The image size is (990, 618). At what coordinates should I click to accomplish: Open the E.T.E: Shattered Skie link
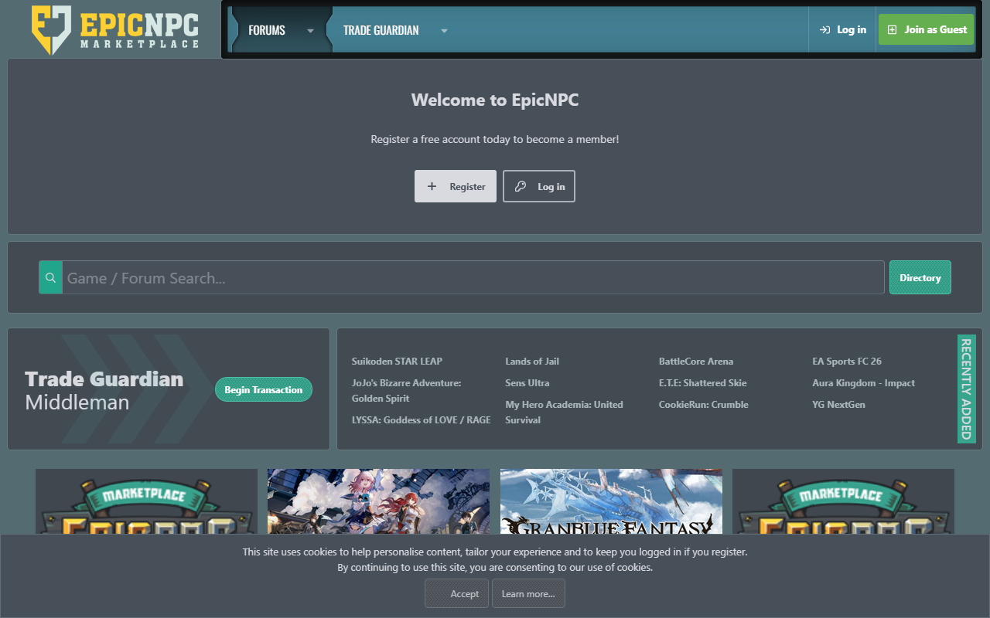tap(703, 383)
